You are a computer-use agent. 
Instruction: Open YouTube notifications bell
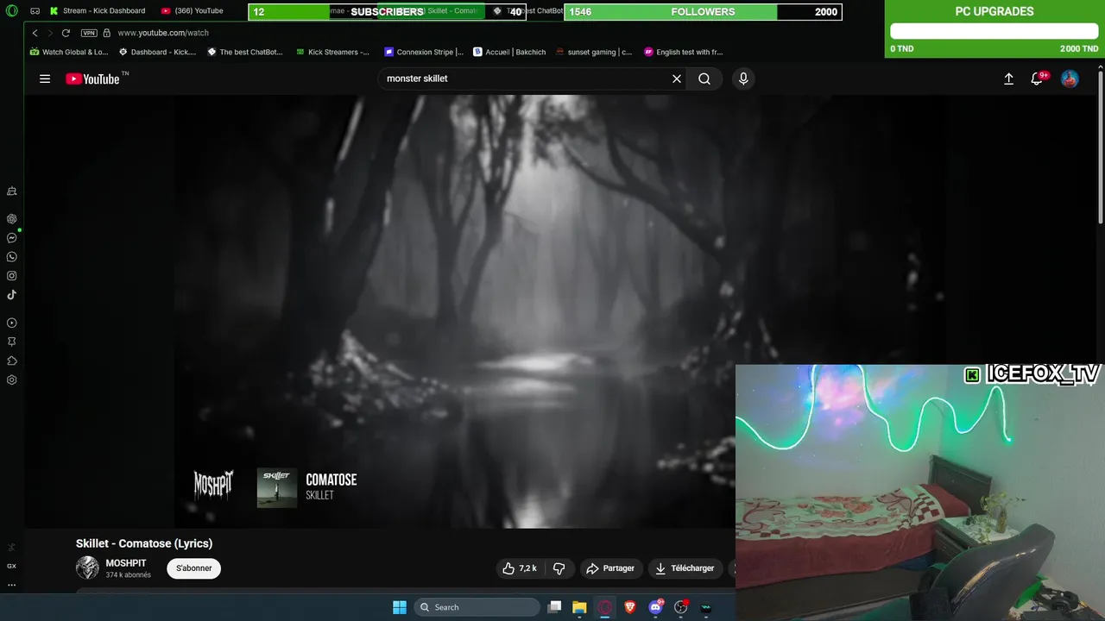coord(1038,78)
